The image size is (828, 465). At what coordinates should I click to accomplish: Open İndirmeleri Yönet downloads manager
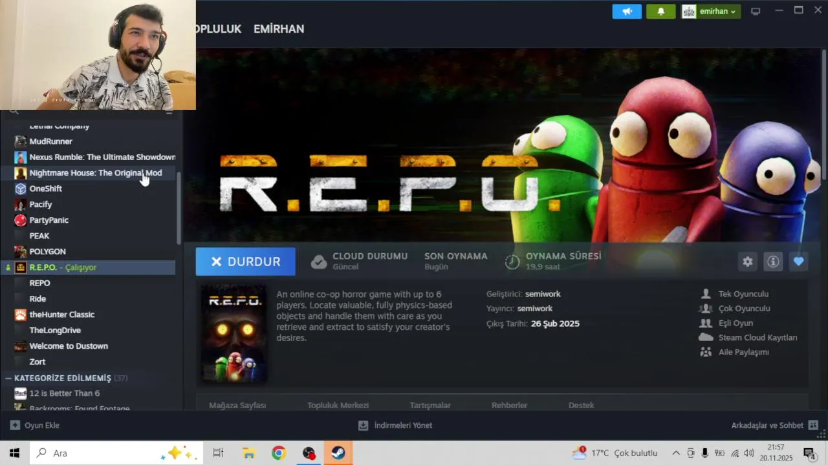coord(395,426)
